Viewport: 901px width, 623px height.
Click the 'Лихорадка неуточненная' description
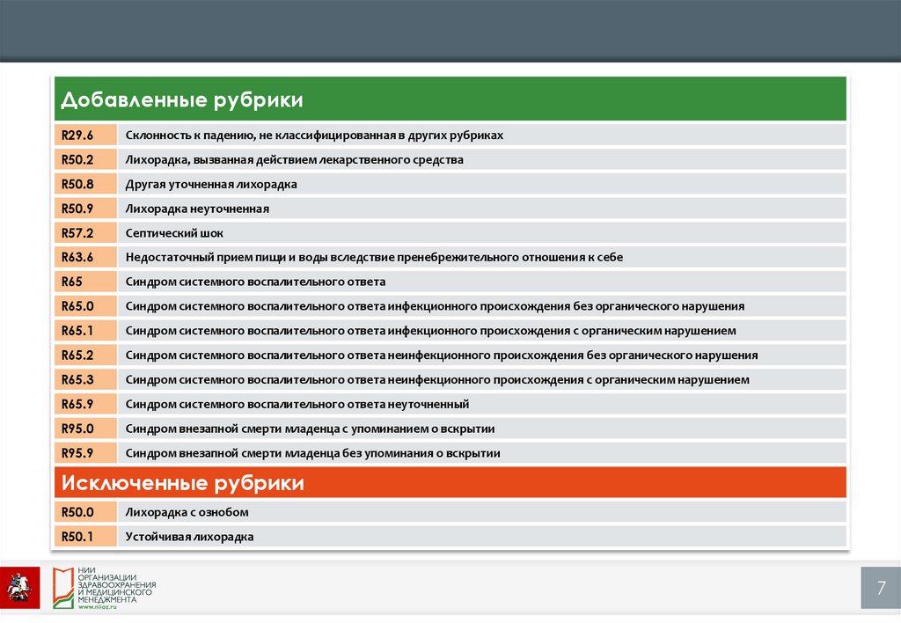pyautogui.click(x=197, y=209)
